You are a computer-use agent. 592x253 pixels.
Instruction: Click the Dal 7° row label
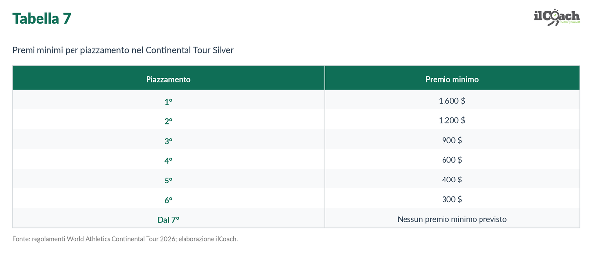[x=168, y=219]
